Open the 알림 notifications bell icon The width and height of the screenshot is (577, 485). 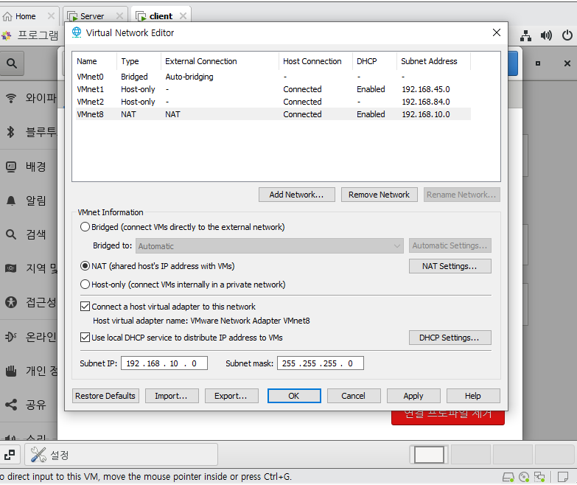click(11, 200)
